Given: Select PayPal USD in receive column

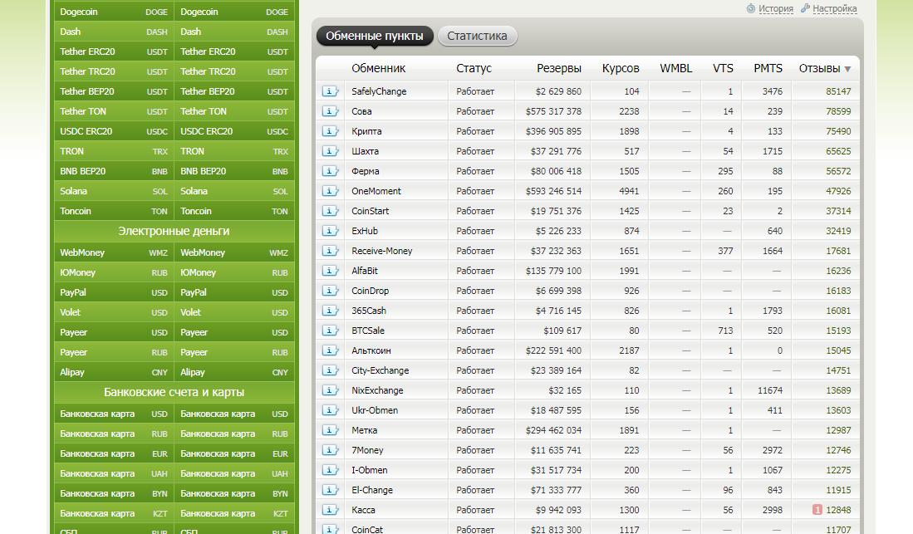Looking at the screenshot, I should coord(234,292).
